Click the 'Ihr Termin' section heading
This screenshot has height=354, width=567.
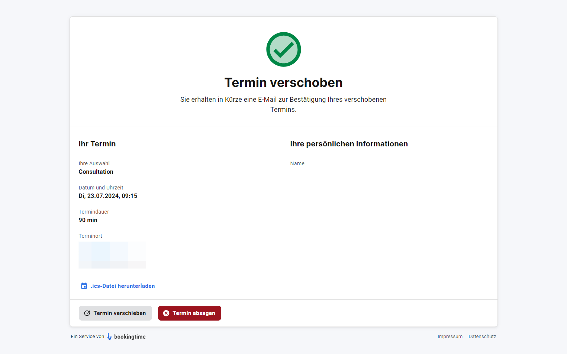(97, 144)
